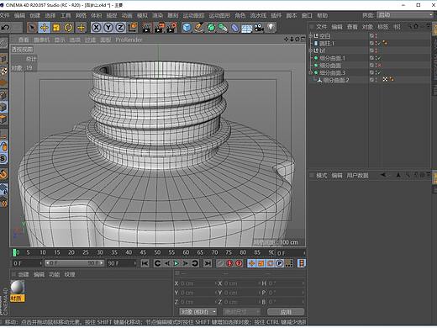Click the render view clapperboard icon

(146, 28)
